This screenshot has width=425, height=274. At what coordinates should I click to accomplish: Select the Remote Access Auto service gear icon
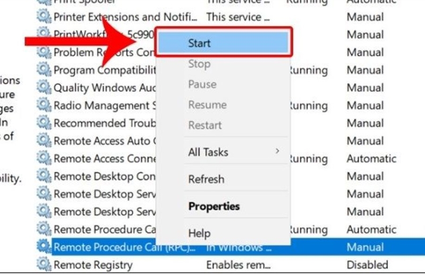tap(44, 140)
